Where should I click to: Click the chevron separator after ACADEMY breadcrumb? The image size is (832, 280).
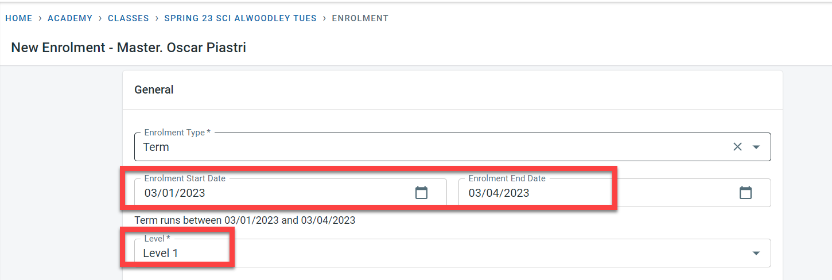click(x=100, y=18)
